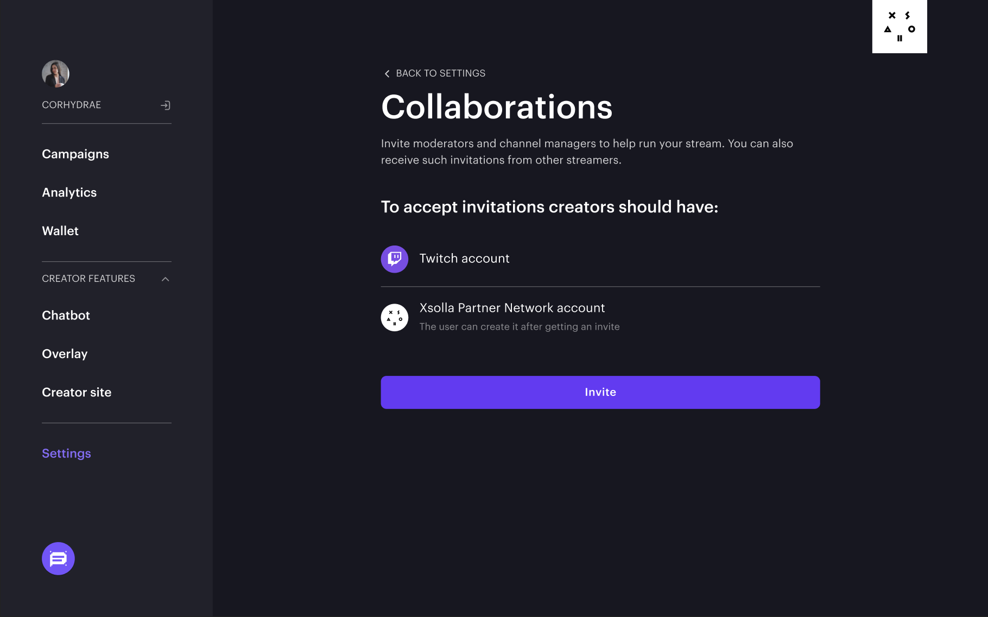This screenshot has height=617, width=988.
Task: Select the Settings menu item
Action: point(66,454)
